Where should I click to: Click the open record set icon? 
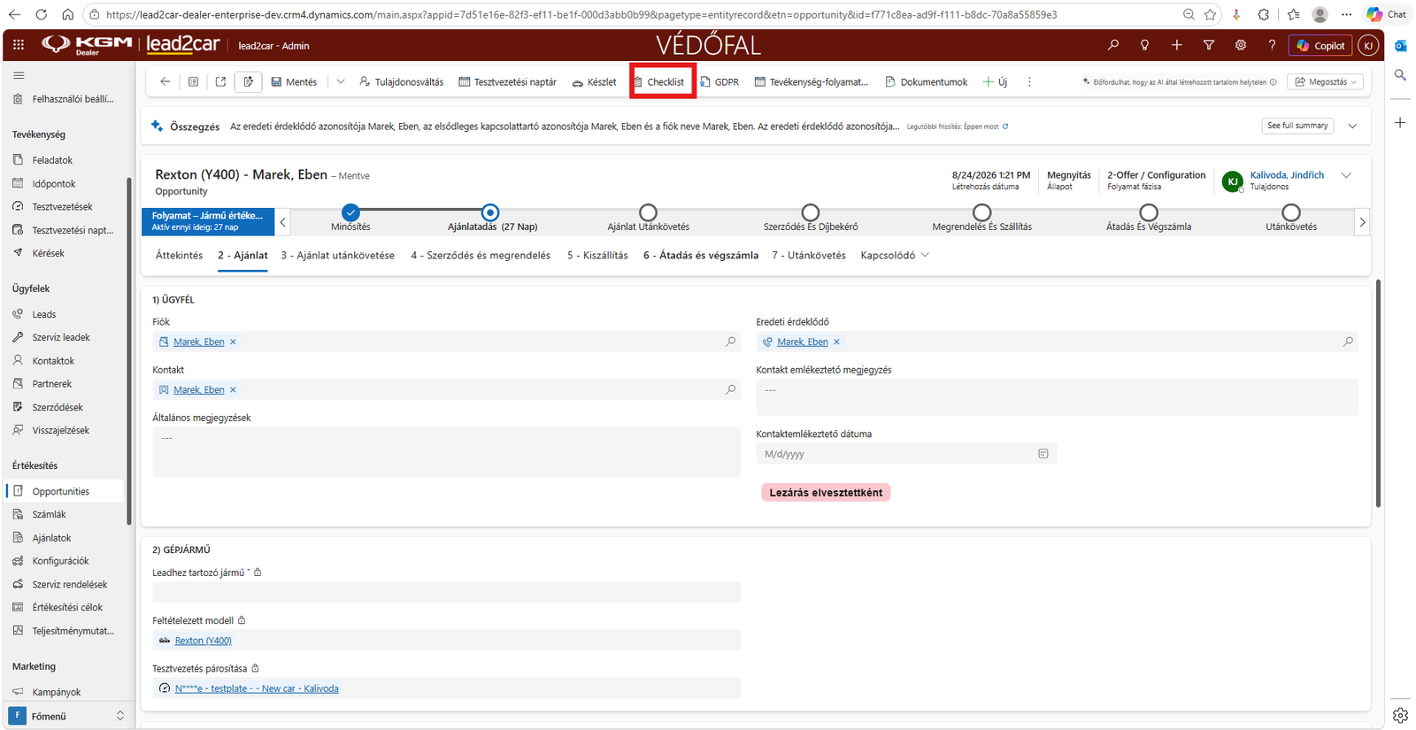tap(193, 81)
